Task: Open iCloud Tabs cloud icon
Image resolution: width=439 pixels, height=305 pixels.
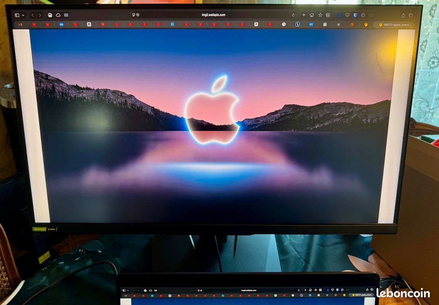Action: pyautogui.click(x=58, y=15)
